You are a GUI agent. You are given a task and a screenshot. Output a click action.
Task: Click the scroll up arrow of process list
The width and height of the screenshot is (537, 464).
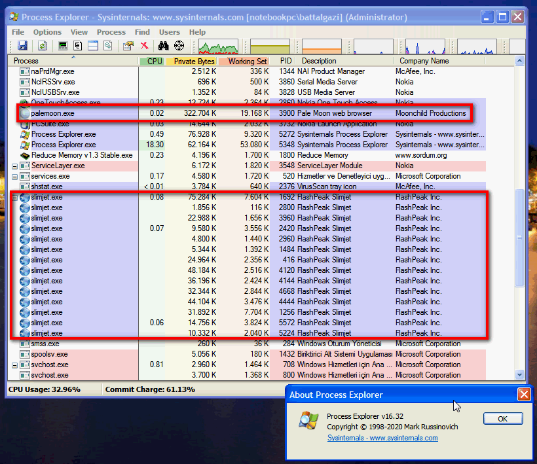coord(519,61)
